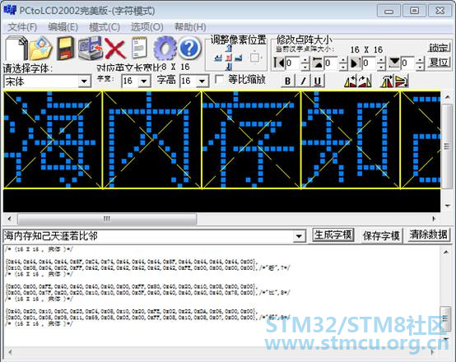Click the output text vertical scrollbar thumb
The height and width of the screenshot is (362, 456).
pos(445,319)
